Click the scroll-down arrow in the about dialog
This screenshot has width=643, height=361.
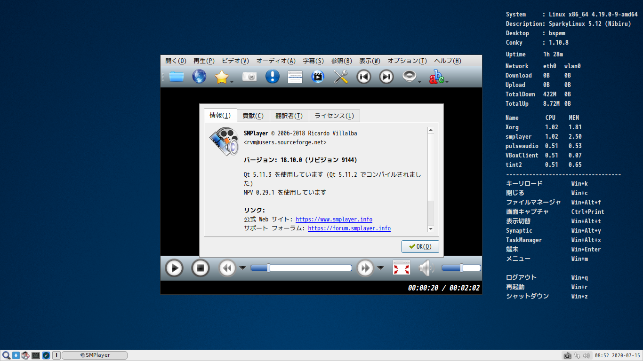pyautogui.click(x=430, y=229)
